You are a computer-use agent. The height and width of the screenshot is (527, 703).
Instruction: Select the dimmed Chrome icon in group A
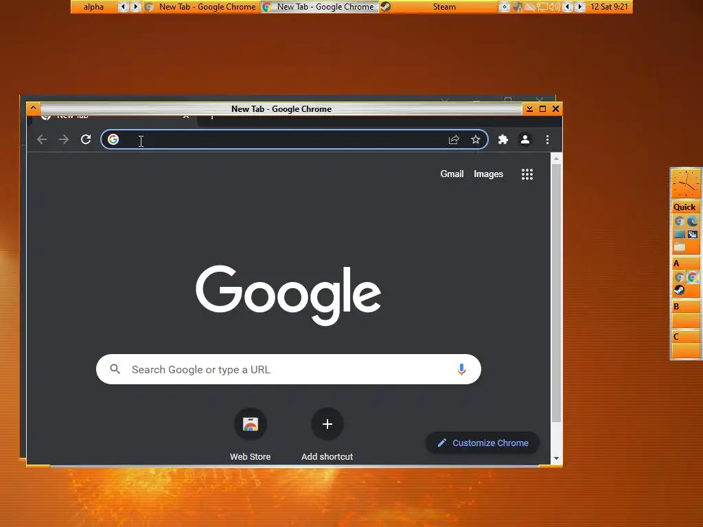[679, 277]
